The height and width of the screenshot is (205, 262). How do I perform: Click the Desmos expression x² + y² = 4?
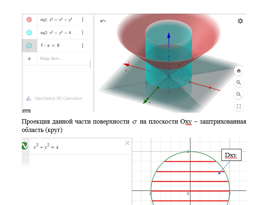[x=46, y=147]
